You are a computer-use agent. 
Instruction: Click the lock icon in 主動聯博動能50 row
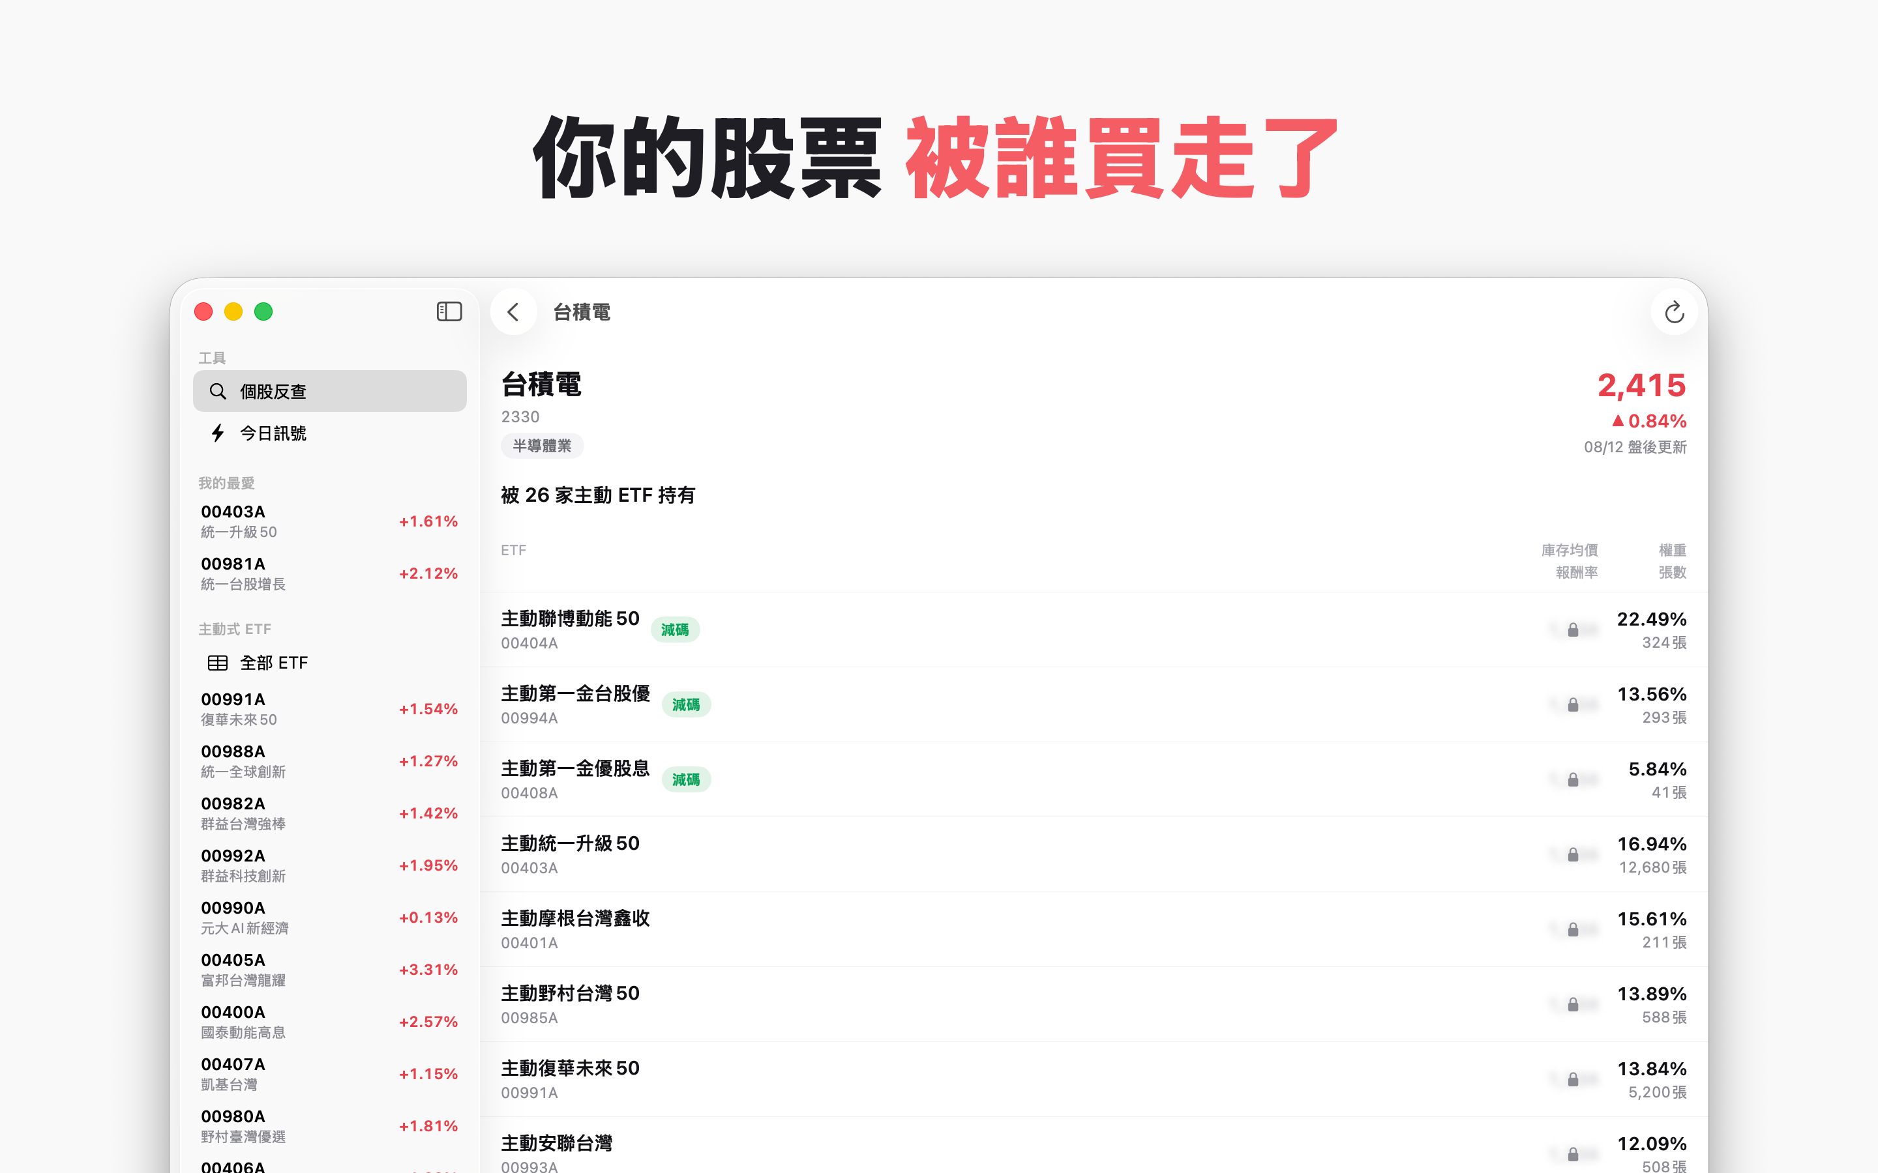pos(1572,629)
